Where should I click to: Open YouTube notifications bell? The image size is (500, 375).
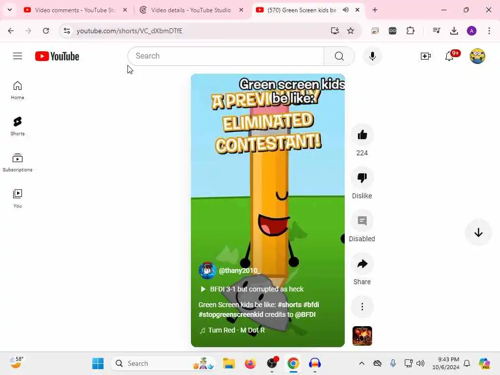click(449, 56)
